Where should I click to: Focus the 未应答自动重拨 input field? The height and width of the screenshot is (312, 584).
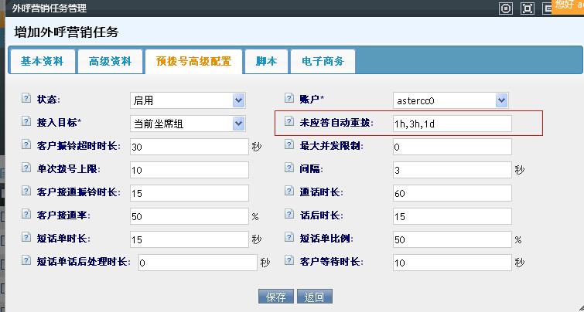coord(452,124)
